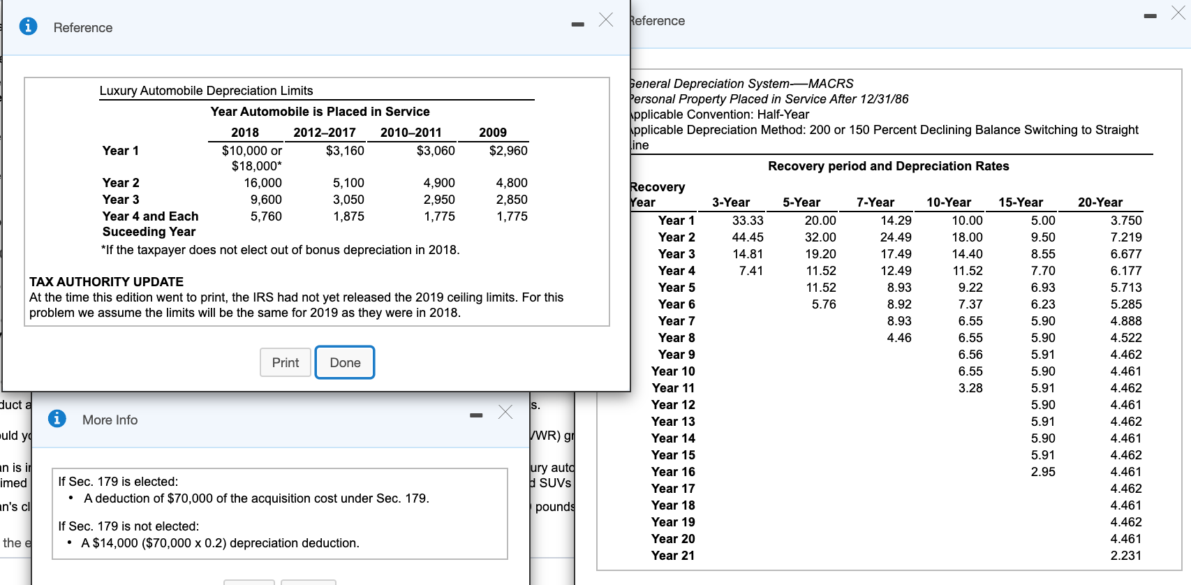This screenshot has height=585, width=1191.
Task: Click the Luxury Automobile Depreciation Limits title
Action: coord(207,91)
